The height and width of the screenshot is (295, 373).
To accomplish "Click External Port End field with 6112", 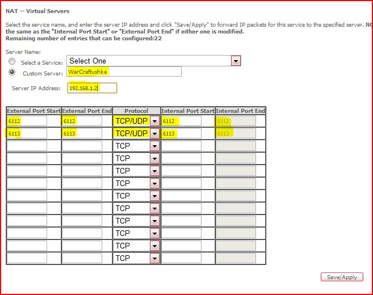I will click(82, 121).
